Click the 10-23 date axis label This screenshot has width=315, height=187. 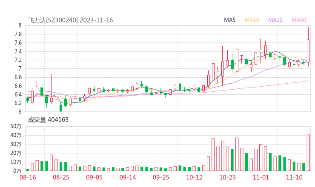click(x=227, y=177)
